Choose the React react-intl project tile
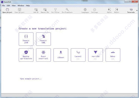 (x=43, y=55)
